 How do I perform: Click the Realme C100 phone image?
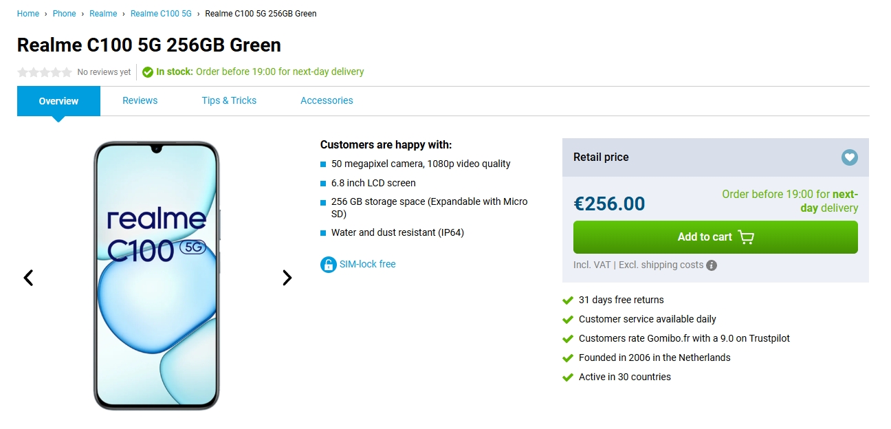(x=156, y=276)
